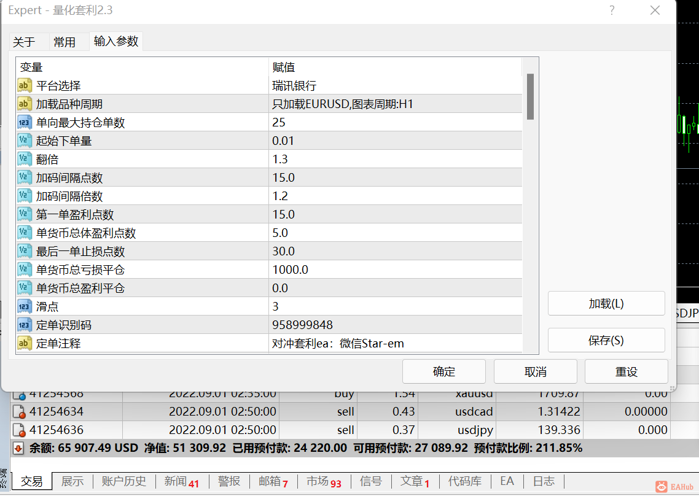Click the string icon beside 平台选择

(x=25, y=85)
